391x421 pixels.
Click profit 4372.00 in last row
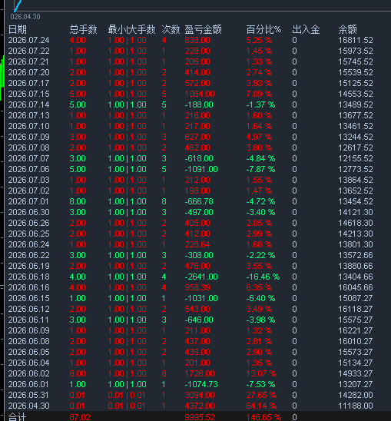pyautogui.click(x=200, y=406)
